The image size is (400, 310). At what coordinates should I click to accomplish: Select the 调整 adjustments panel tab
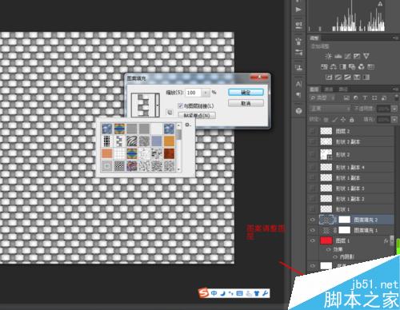tap(314, 38)
